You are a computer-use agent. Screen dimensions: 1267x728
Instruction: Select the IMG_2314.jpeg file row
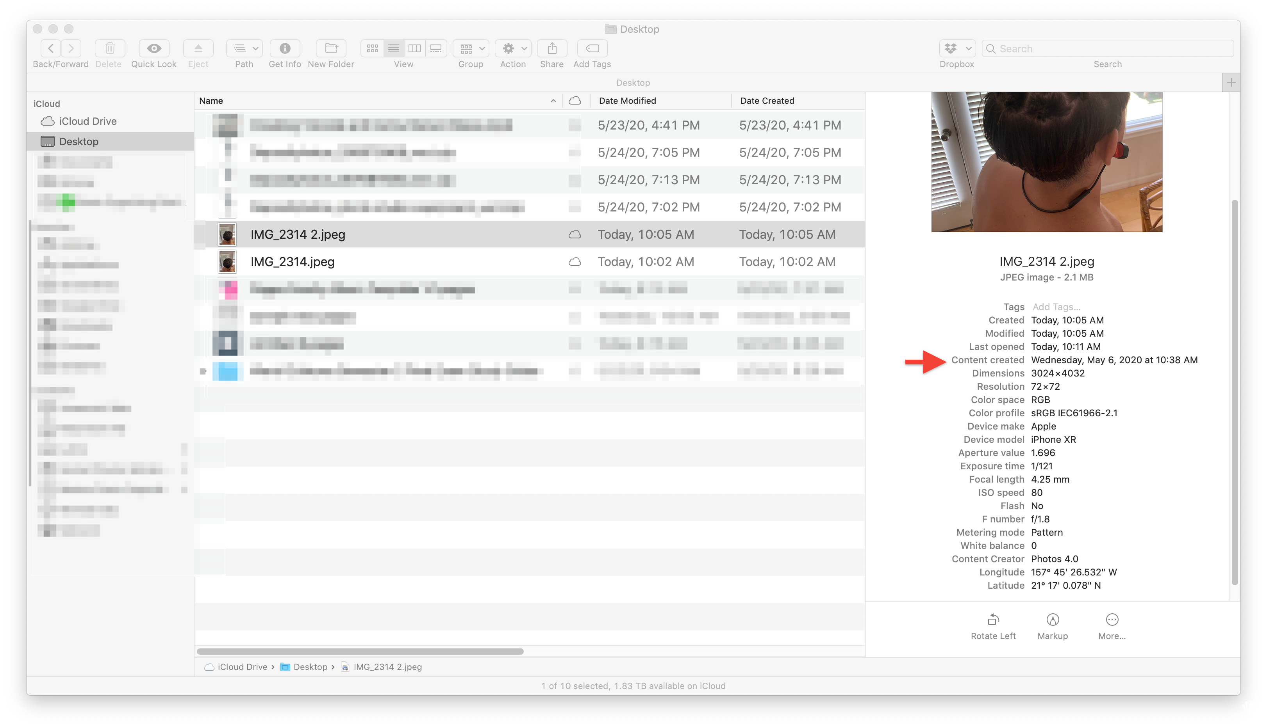[293, 261]
